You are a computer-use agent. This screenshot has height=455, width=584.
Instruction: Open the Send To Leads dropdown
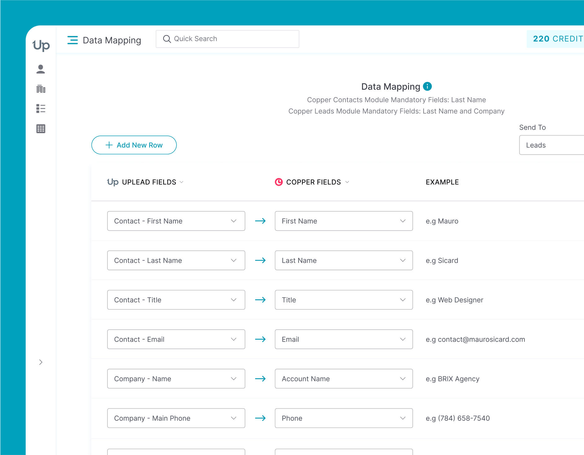[x=551, y=145]
